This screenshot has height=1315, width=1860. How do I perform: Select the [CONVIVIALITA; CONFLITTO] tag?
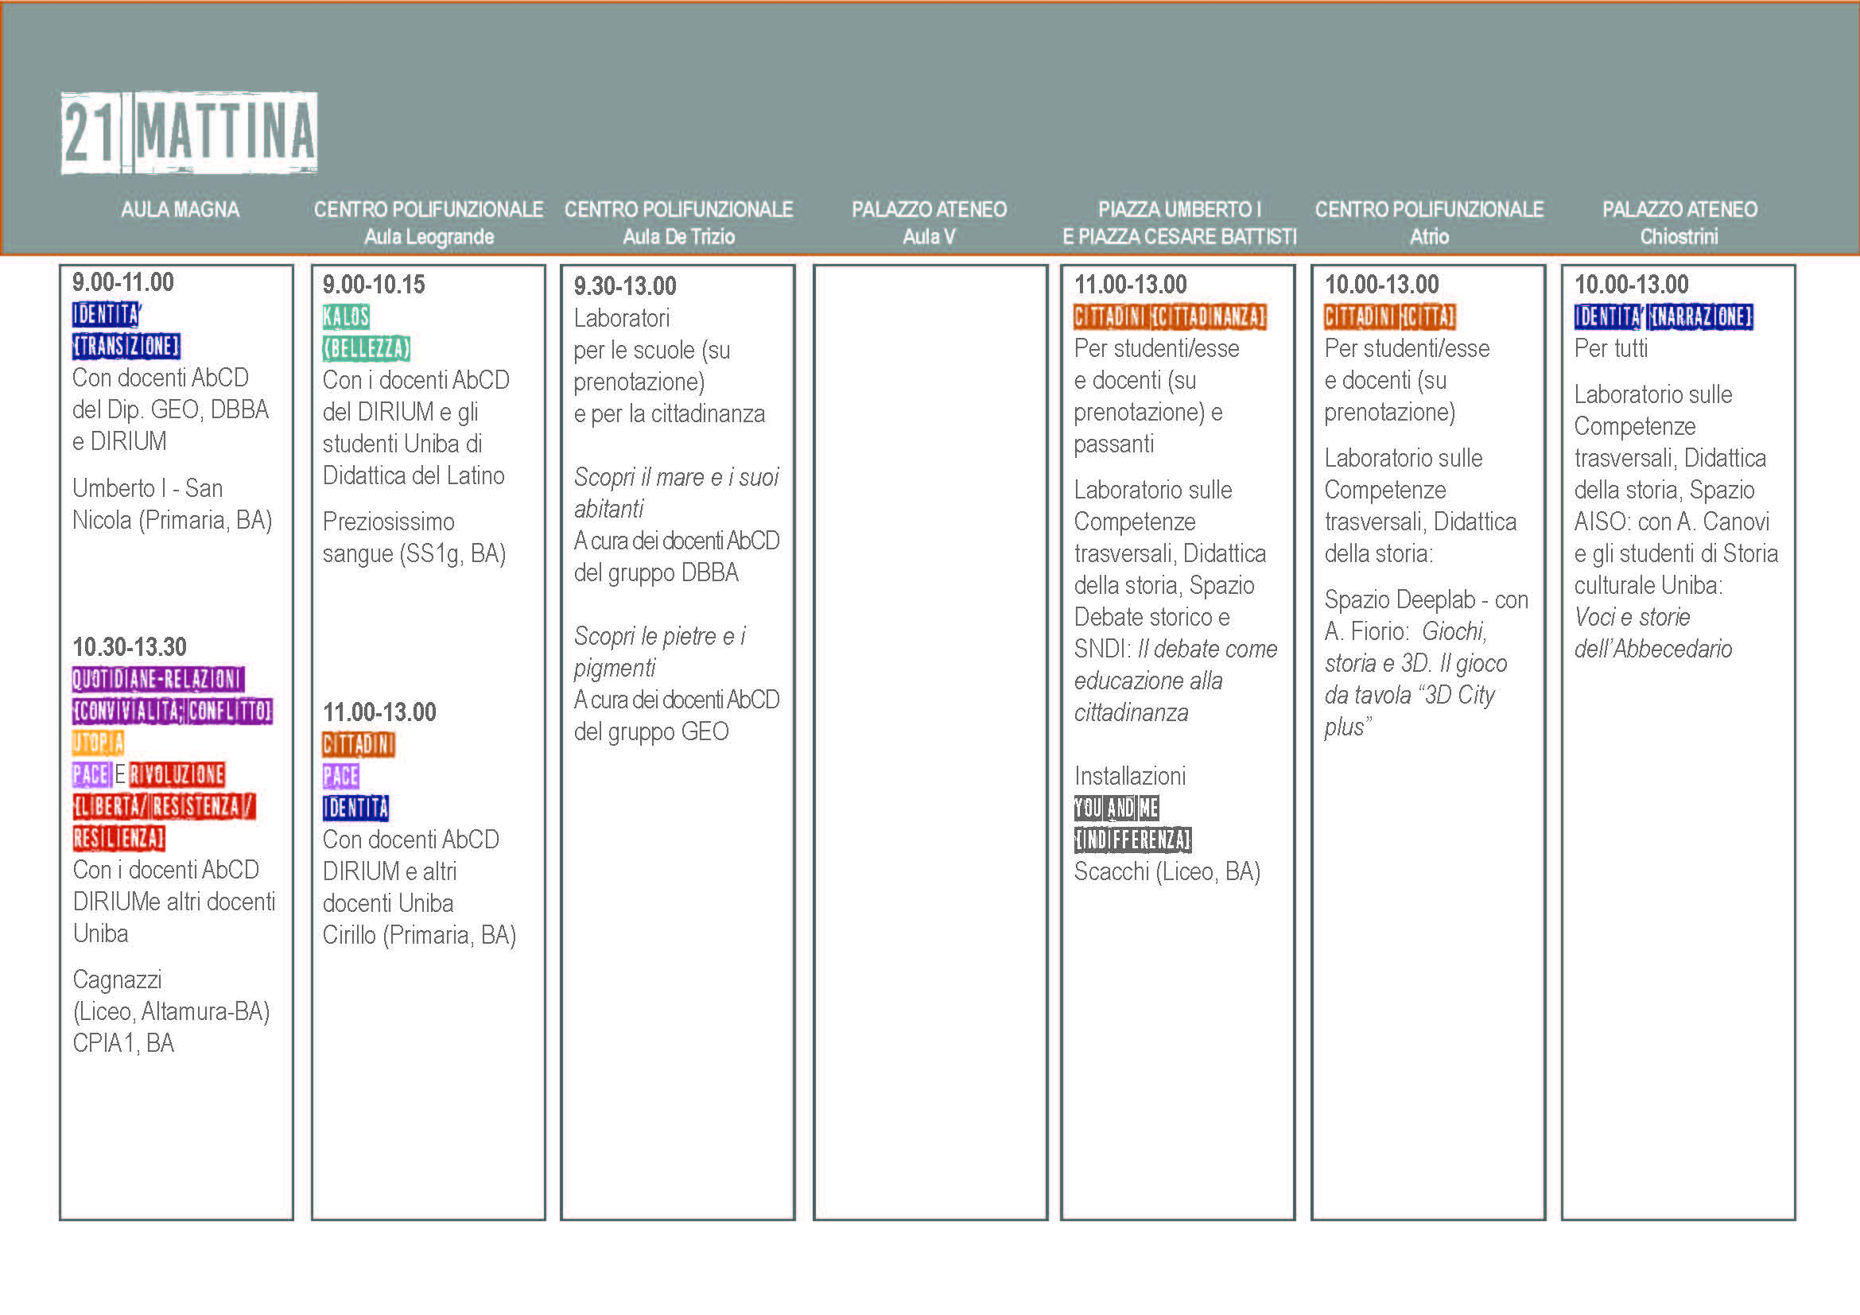173,711
